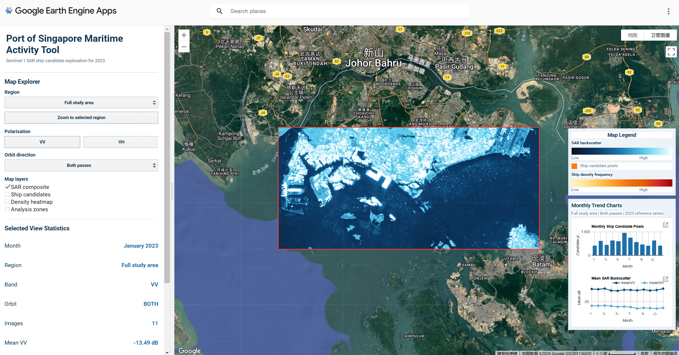Click the panel splitter drag handle
Image resolution: width=679 pixels, height=355 pixels.
click(172, 191)
